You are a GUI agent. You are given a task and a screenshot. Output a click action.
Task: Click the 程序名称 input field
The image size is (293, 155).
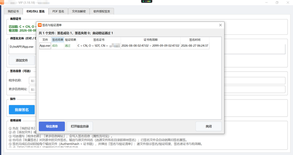pos(157,81)
